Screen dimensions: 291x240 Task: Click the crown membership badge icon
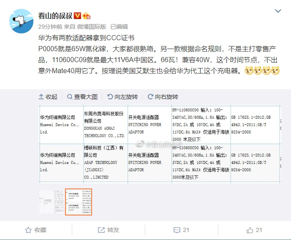(x=86, y=16)
